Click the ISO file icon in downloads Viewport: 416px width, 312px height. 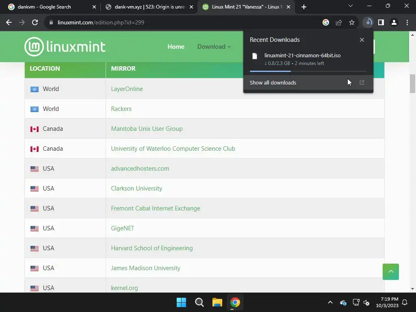pos(255,56)
